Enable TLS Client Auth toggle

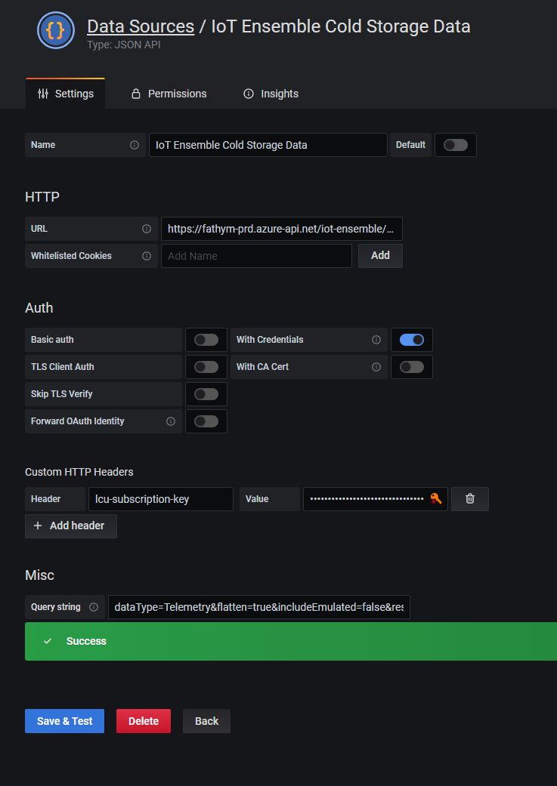coord(206,367)
